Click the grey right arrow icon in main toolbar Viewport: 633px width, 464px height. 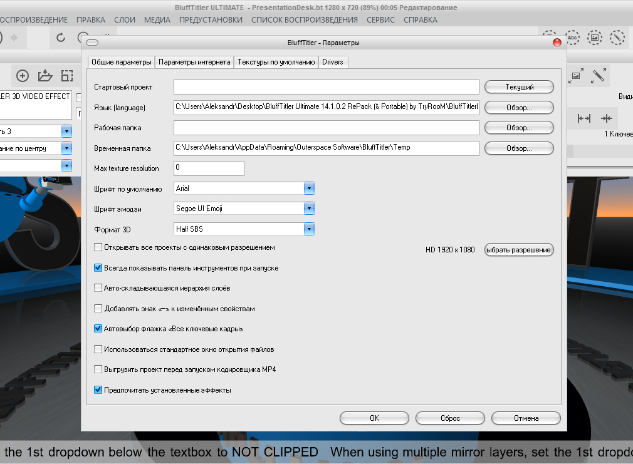(14, 38)
